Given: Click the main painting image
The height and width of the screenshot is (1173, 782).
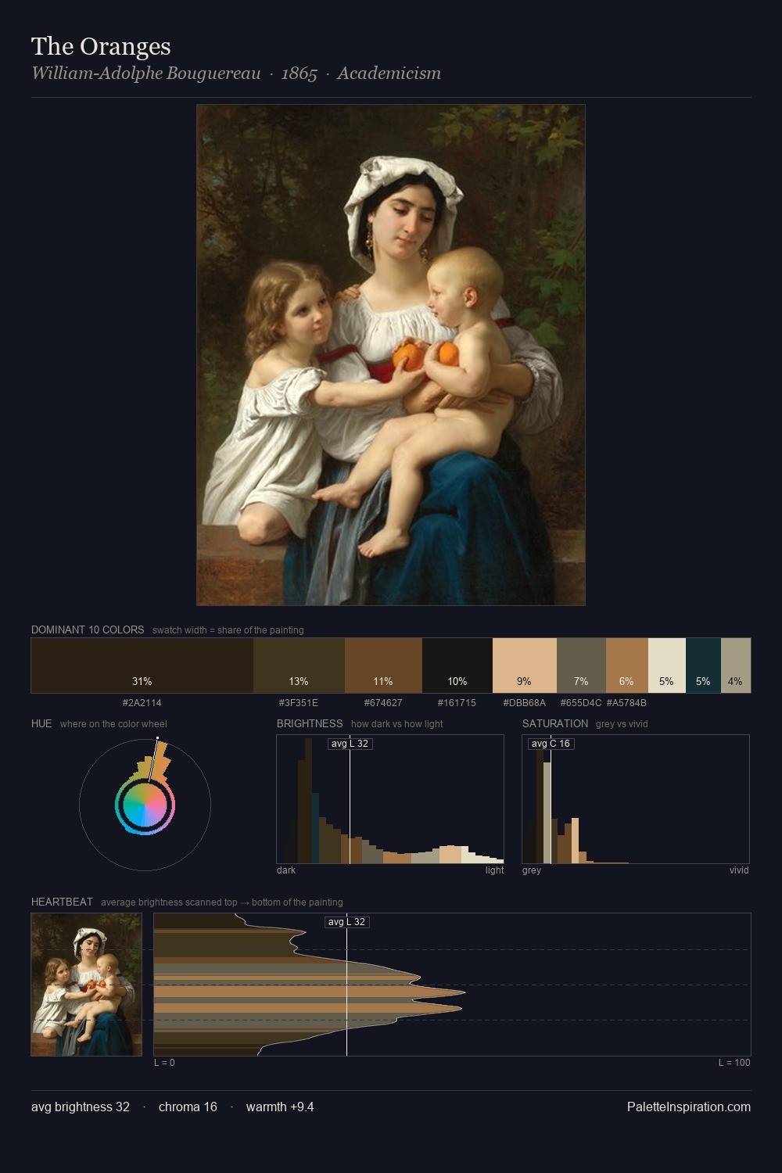Looking at the screenshot, I should [x=391, y=355].
